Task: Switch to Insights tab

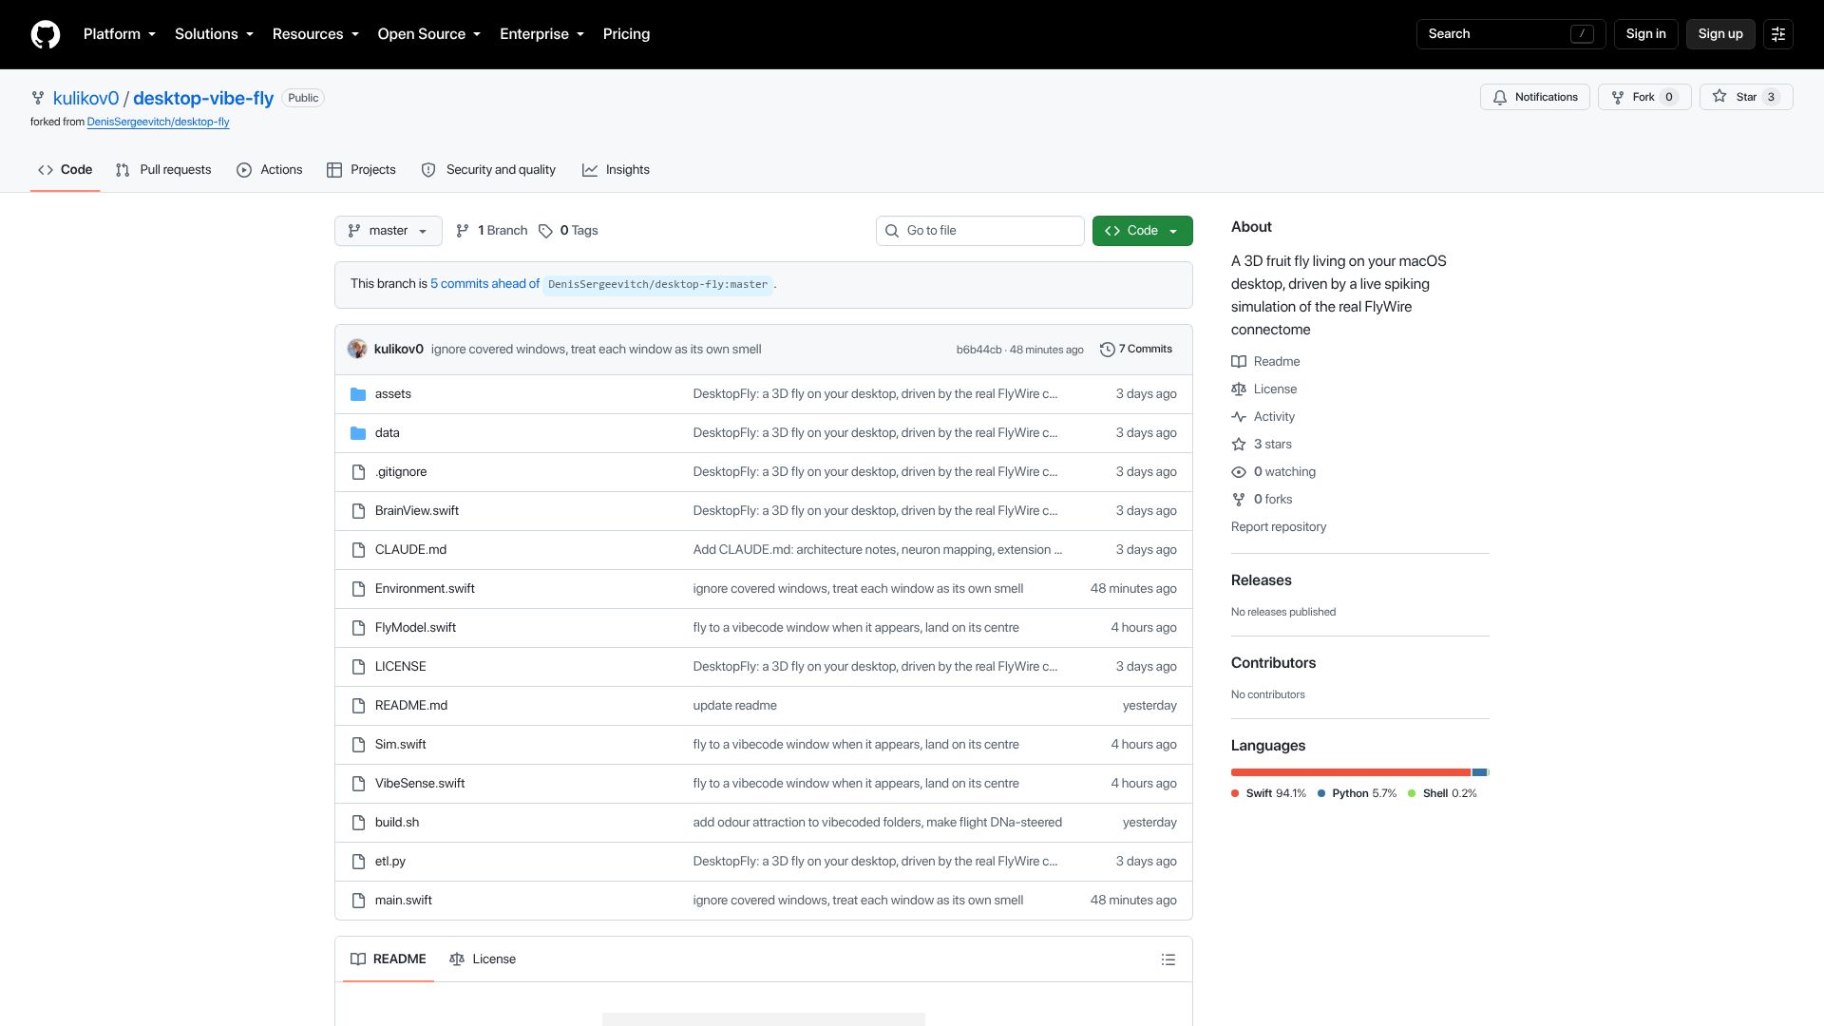Action: 617,170
